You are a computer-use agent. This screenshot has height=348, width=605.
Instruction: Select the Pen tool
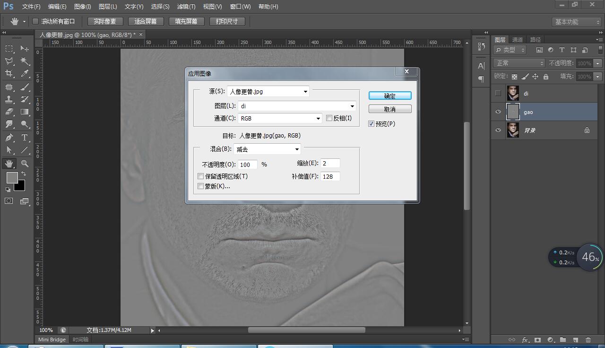coord(9,138)
